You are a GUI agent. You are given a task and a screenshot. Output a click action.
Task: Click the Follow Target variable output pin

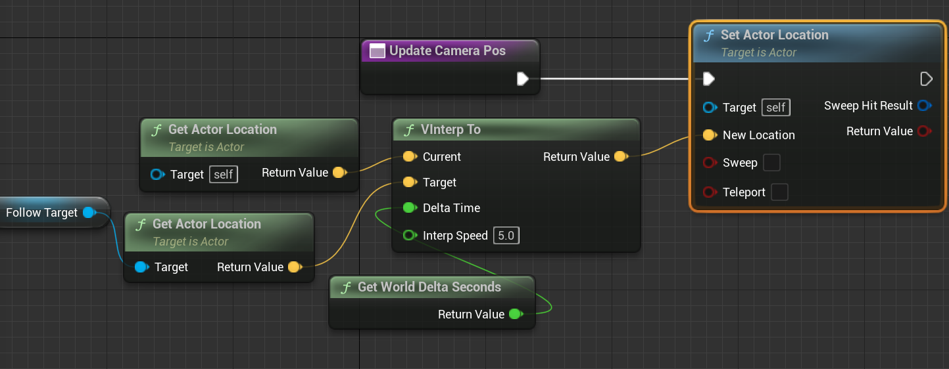point(89,213)
